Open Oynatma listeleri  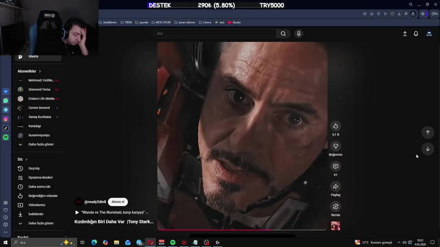click(x=38, y=178)
